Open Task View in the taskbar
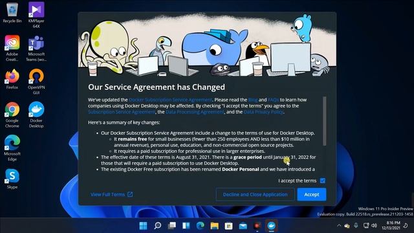 click(172, 226)
